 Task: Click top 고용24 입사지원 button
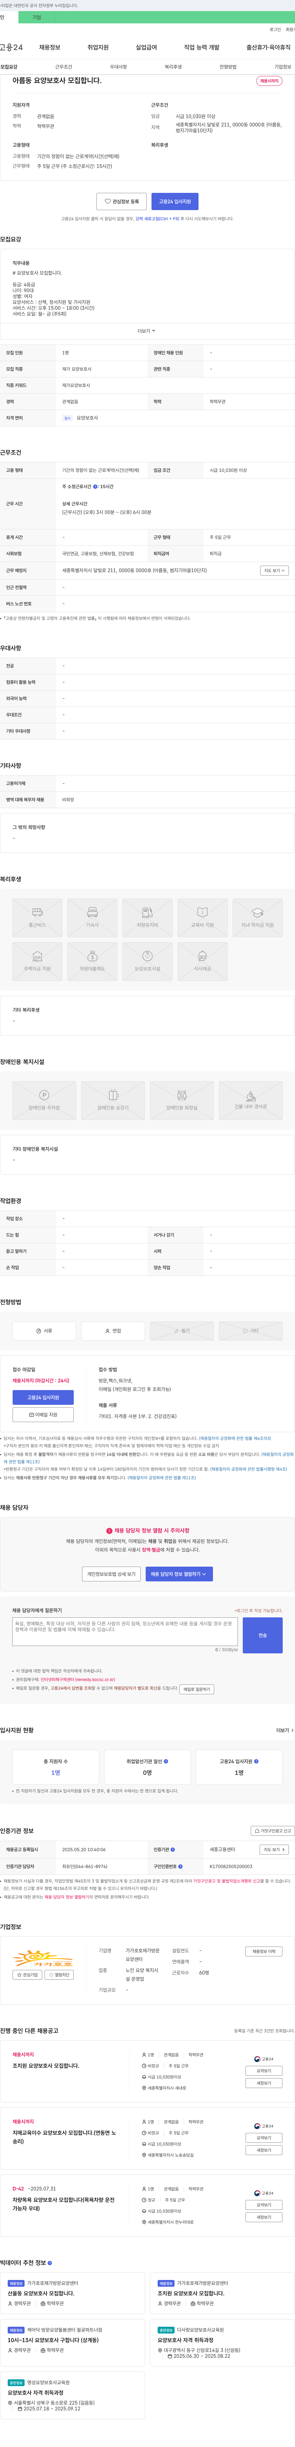[175, 201]
